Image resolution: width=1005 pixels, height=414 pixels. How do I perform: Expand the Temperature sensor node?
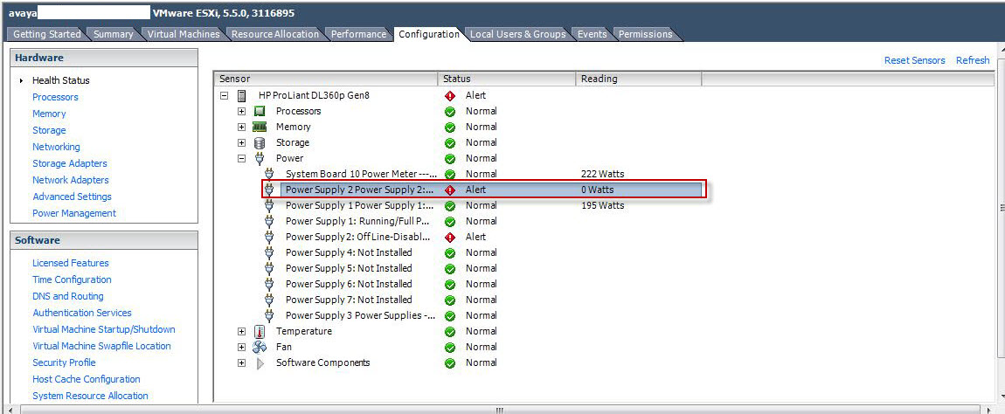click(241, 331)
